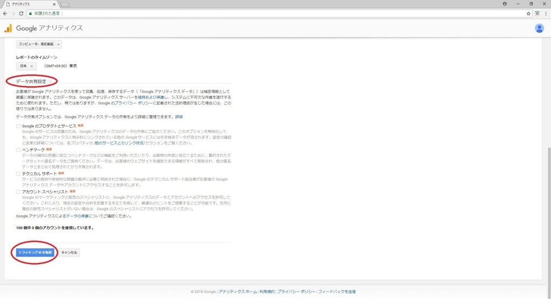This screenshot has width=551, height=299.
Task: Click the トラッキング ID を取得 button
Action: coord(35,253)
